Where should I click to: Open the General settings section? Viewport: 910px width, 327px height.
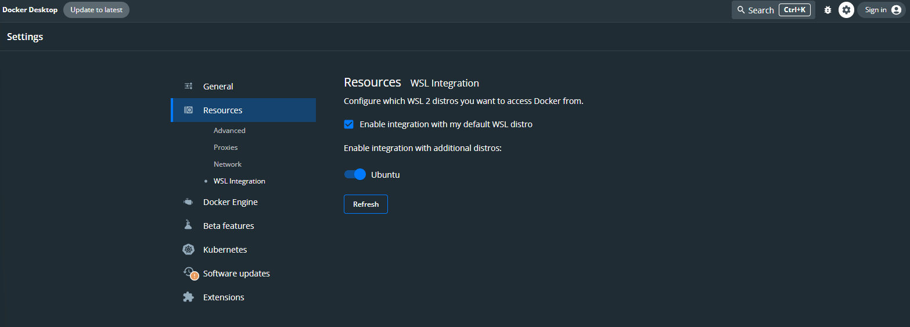[243, 86]
